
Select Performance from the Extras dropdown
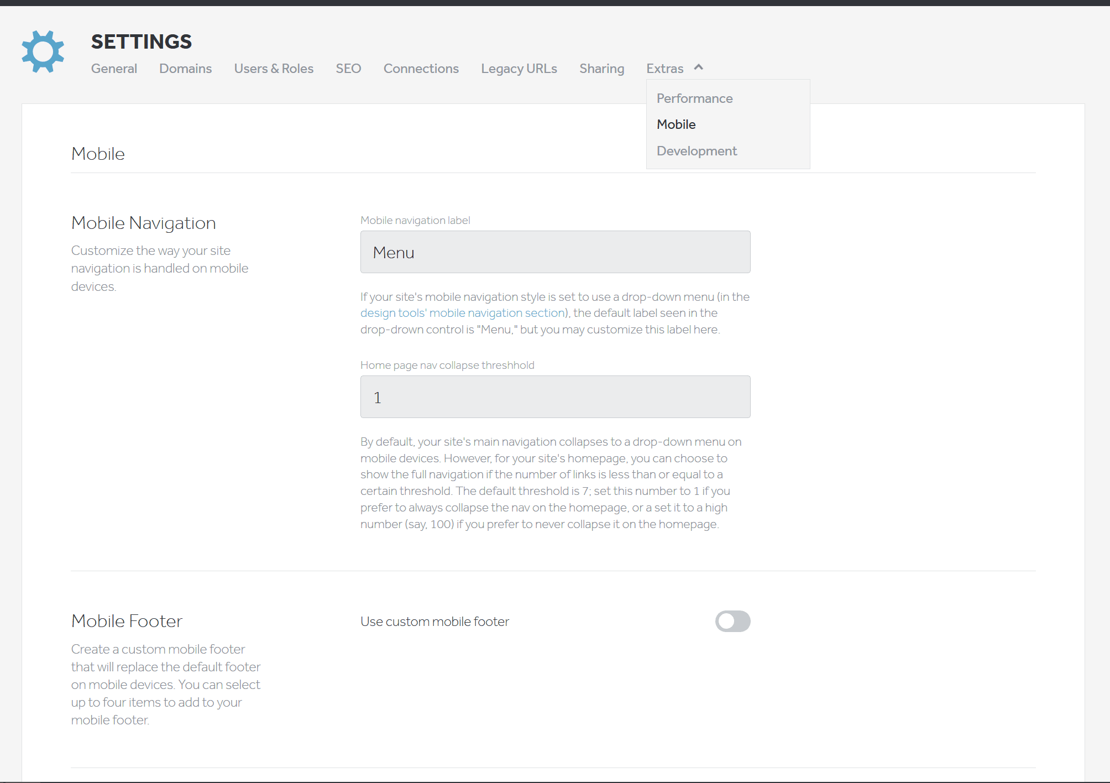[x=695, y=98]
